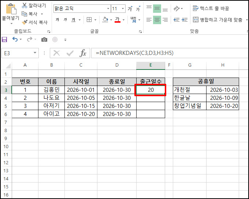This screenshot has width=249, height=199.
Task: Select cell containing 나도요
Action: point(52,98)
